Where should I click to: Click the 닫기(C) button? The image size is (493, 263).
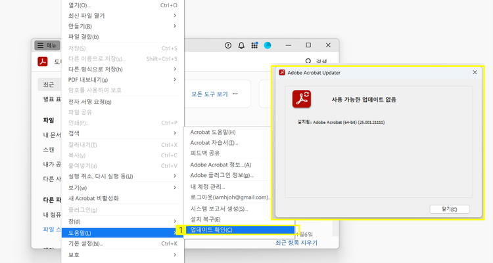coord(450,209)
